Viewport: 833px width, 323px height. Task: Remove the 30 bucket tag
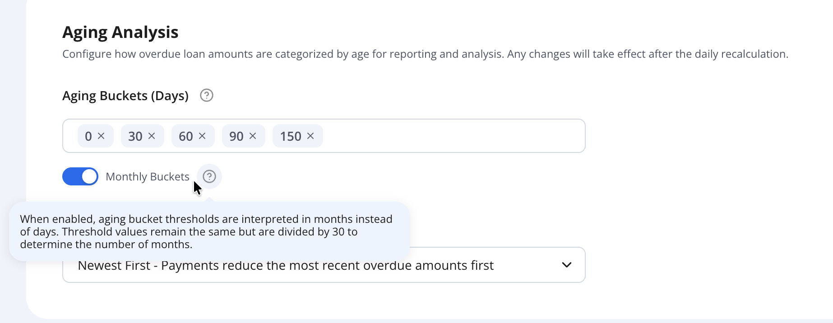point(152,136)
